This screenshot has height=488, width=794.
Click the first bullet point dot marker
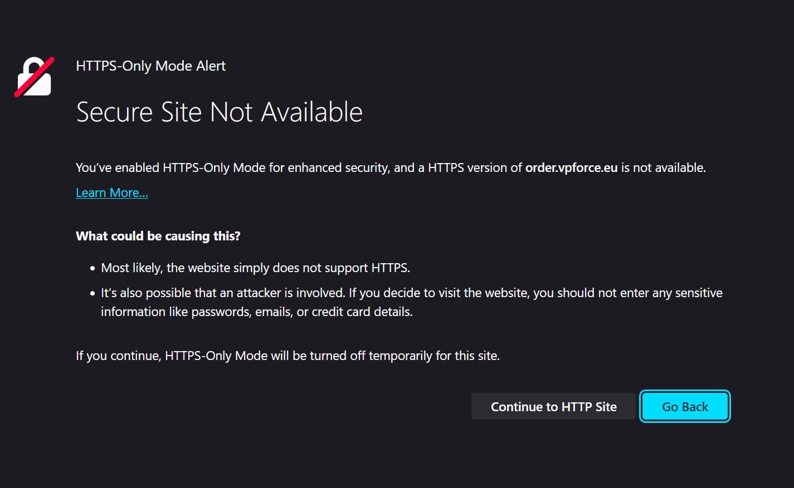(92, 268)
